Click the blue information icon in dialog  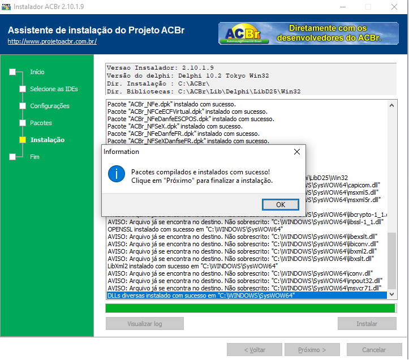pos(117,174)
